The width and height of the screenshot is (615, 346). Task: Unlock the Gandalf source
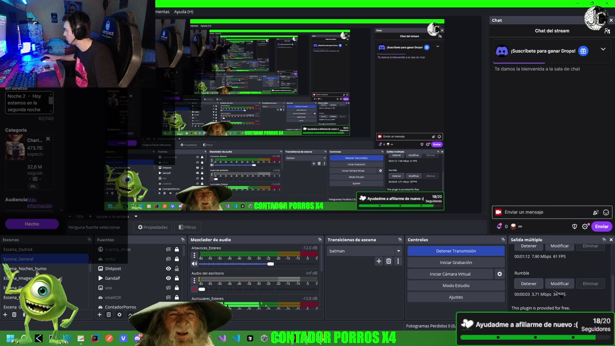177,278
